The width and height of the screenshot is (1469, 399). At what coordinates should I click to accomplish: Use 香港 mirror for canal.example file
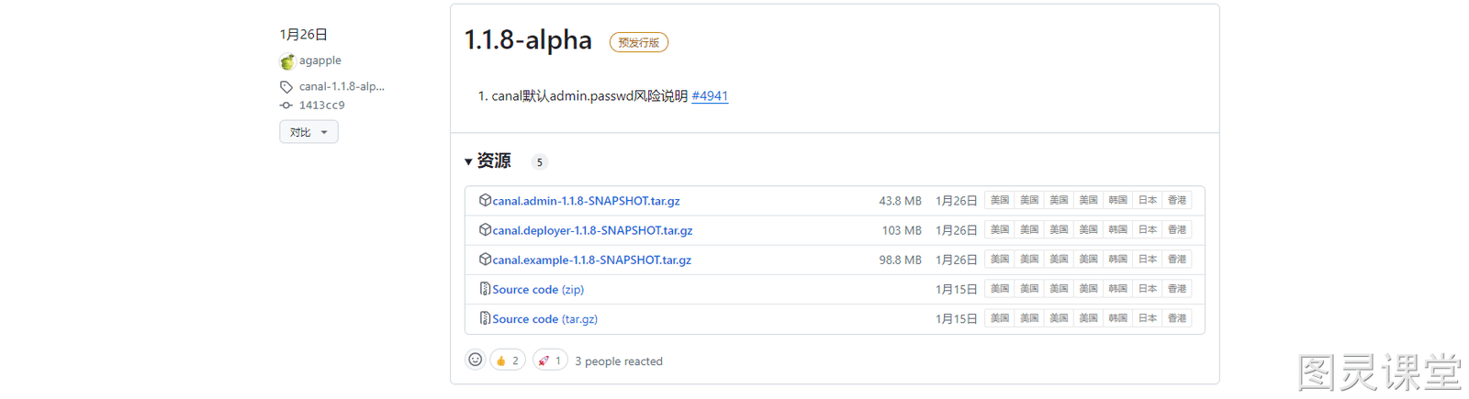(1177, 259)
